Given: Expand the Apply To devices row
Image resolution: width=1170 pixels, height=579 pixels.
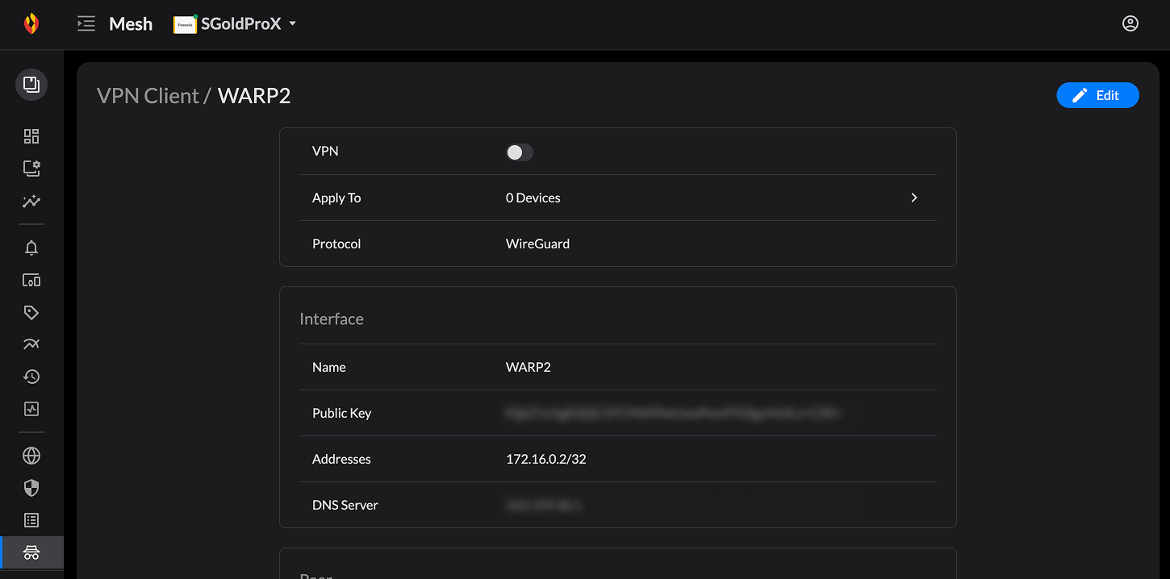Looking at the screenshot, I should tap(913, 198).
